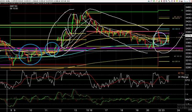Viewport: 192px width, 112px height.
Task: Click the date label 24 on time axis
Action: (178, 110)
